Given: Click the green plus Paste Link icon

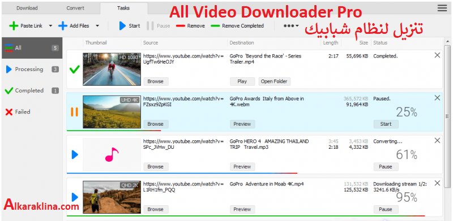Looking at the screenshot, I should 14,26.
